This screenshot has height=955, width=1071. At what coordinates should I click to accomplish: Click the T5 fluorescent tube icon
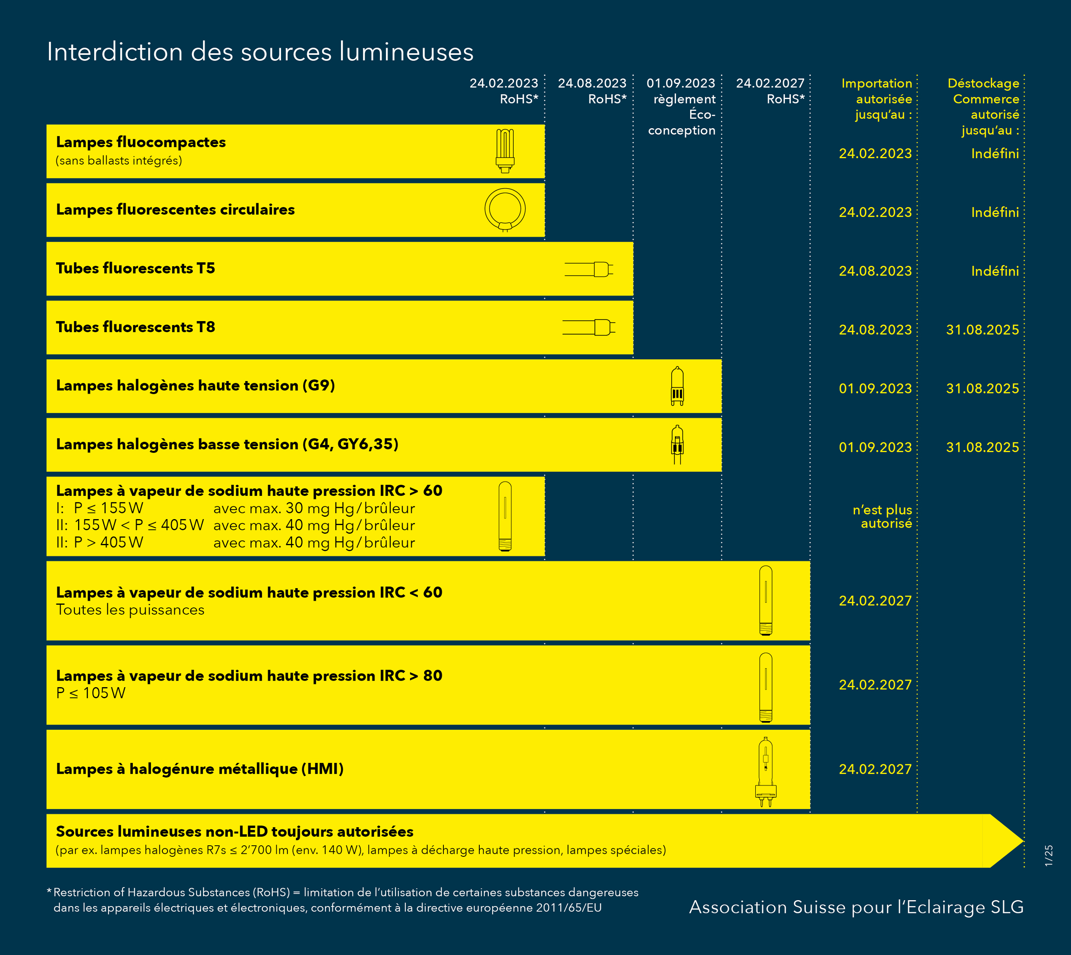click(589, 269)
